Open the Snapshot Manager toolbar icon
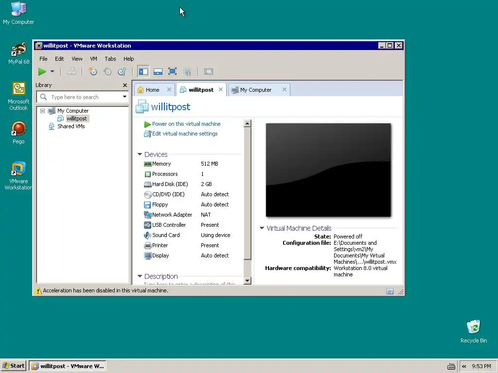Image resolution: width=498 pixels, height=373 pixels. point(122,72)
